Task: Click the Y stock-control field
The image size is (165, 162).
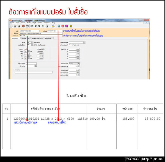Action: [x=70, y=45]
